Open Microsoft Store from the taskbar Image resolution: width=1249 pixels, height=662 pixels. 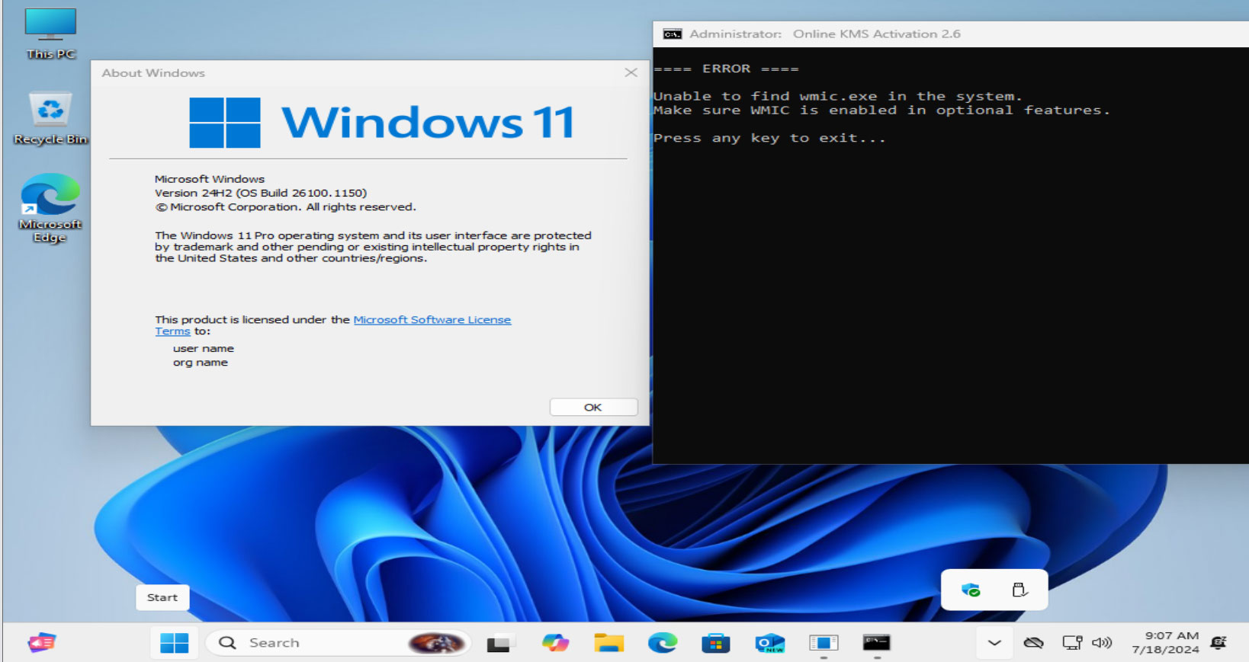click(x=716, y=643)
